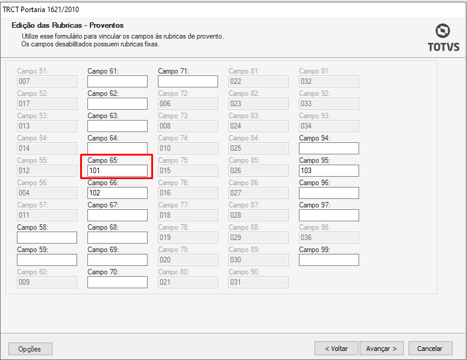Select the Campo 65 field containing 101

[118, 171]
